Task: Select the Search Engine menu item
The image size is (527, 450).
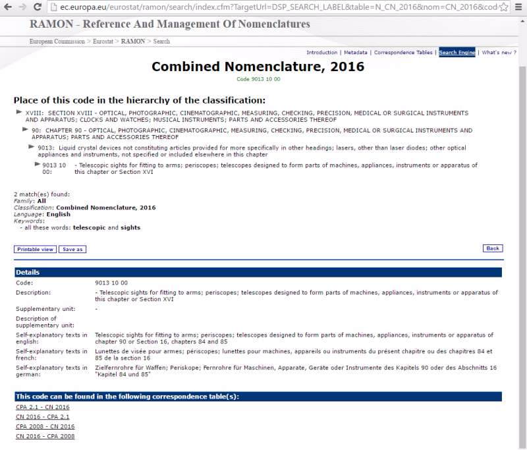Action: pyautogui.click(x=457, y=53)
